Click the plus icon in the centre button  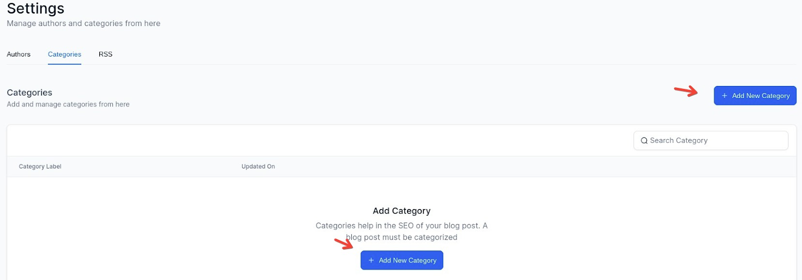[x=371, y=260]
